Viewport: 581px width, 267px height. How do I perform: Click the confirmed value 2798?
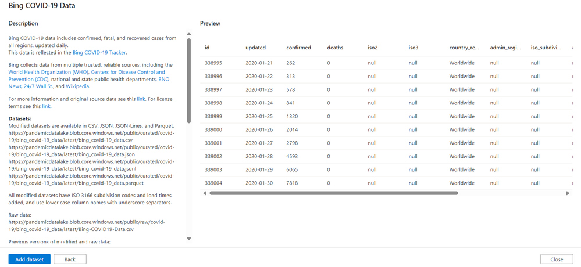pos(292,143)
